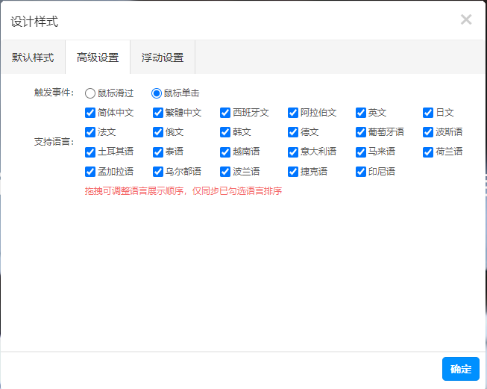
Task: Uncheck the 意大利语 checkbox
Action: (x=293, y=152)
